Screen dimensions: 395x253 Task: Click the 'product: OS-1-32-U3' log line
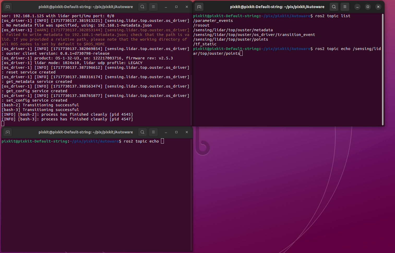point(87,58)
